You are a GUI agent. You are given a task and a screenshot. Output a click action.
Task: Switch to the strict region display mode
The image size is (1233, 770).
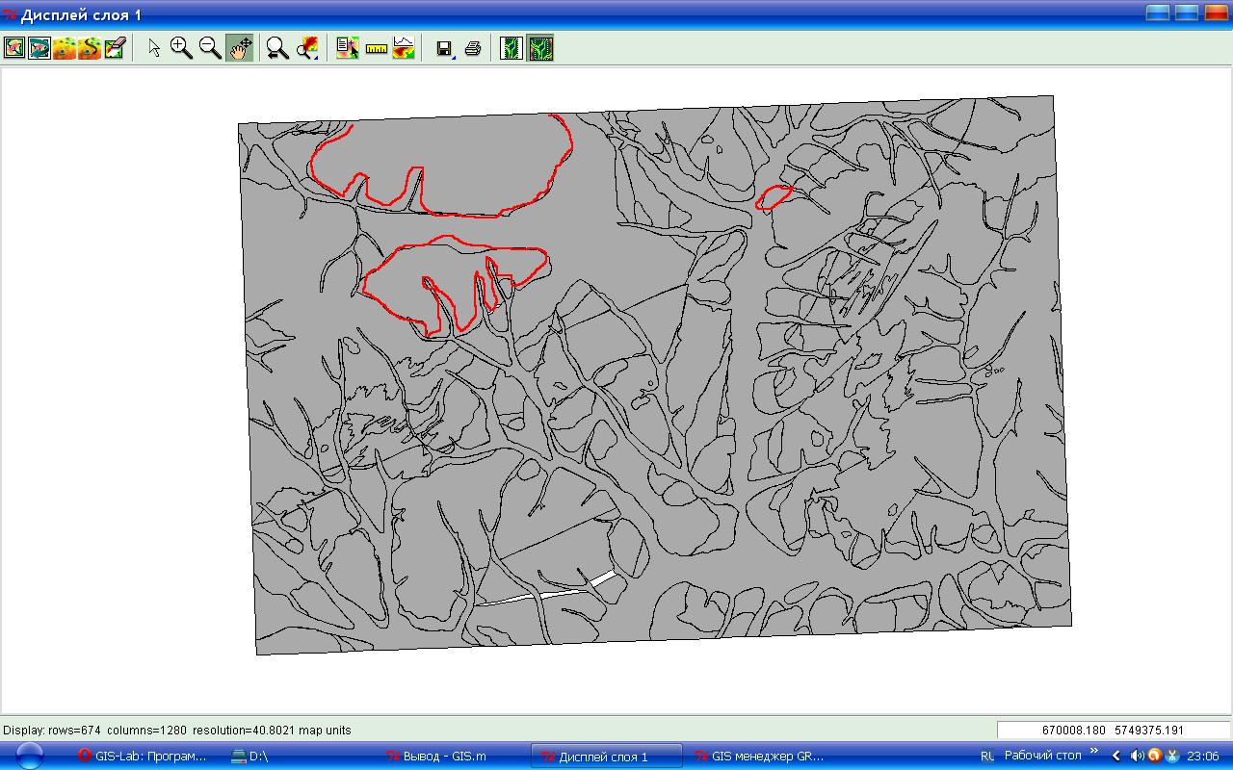pos(512,48)
